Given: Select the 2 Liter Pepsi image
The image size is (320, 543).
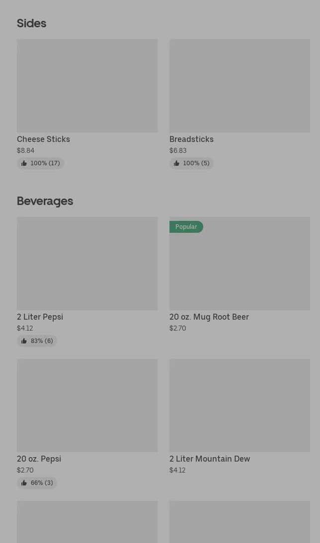Looking at the screenshot, I should tap(87, 263).
